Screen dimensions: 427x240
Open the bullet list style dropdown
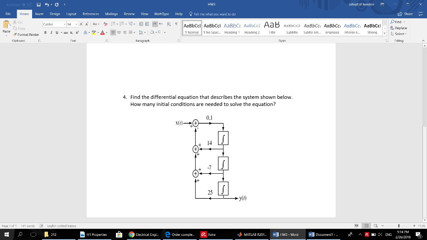[117, 24]
